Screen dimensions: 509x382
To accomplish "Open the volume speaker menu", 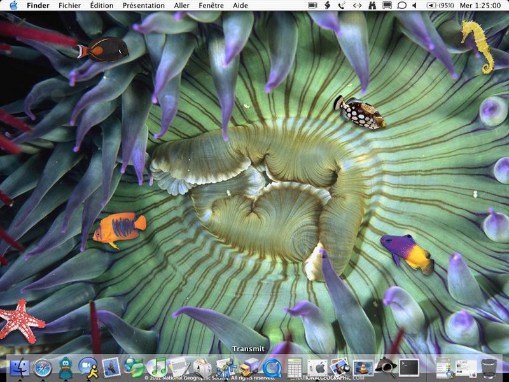I will click(415, 5).
